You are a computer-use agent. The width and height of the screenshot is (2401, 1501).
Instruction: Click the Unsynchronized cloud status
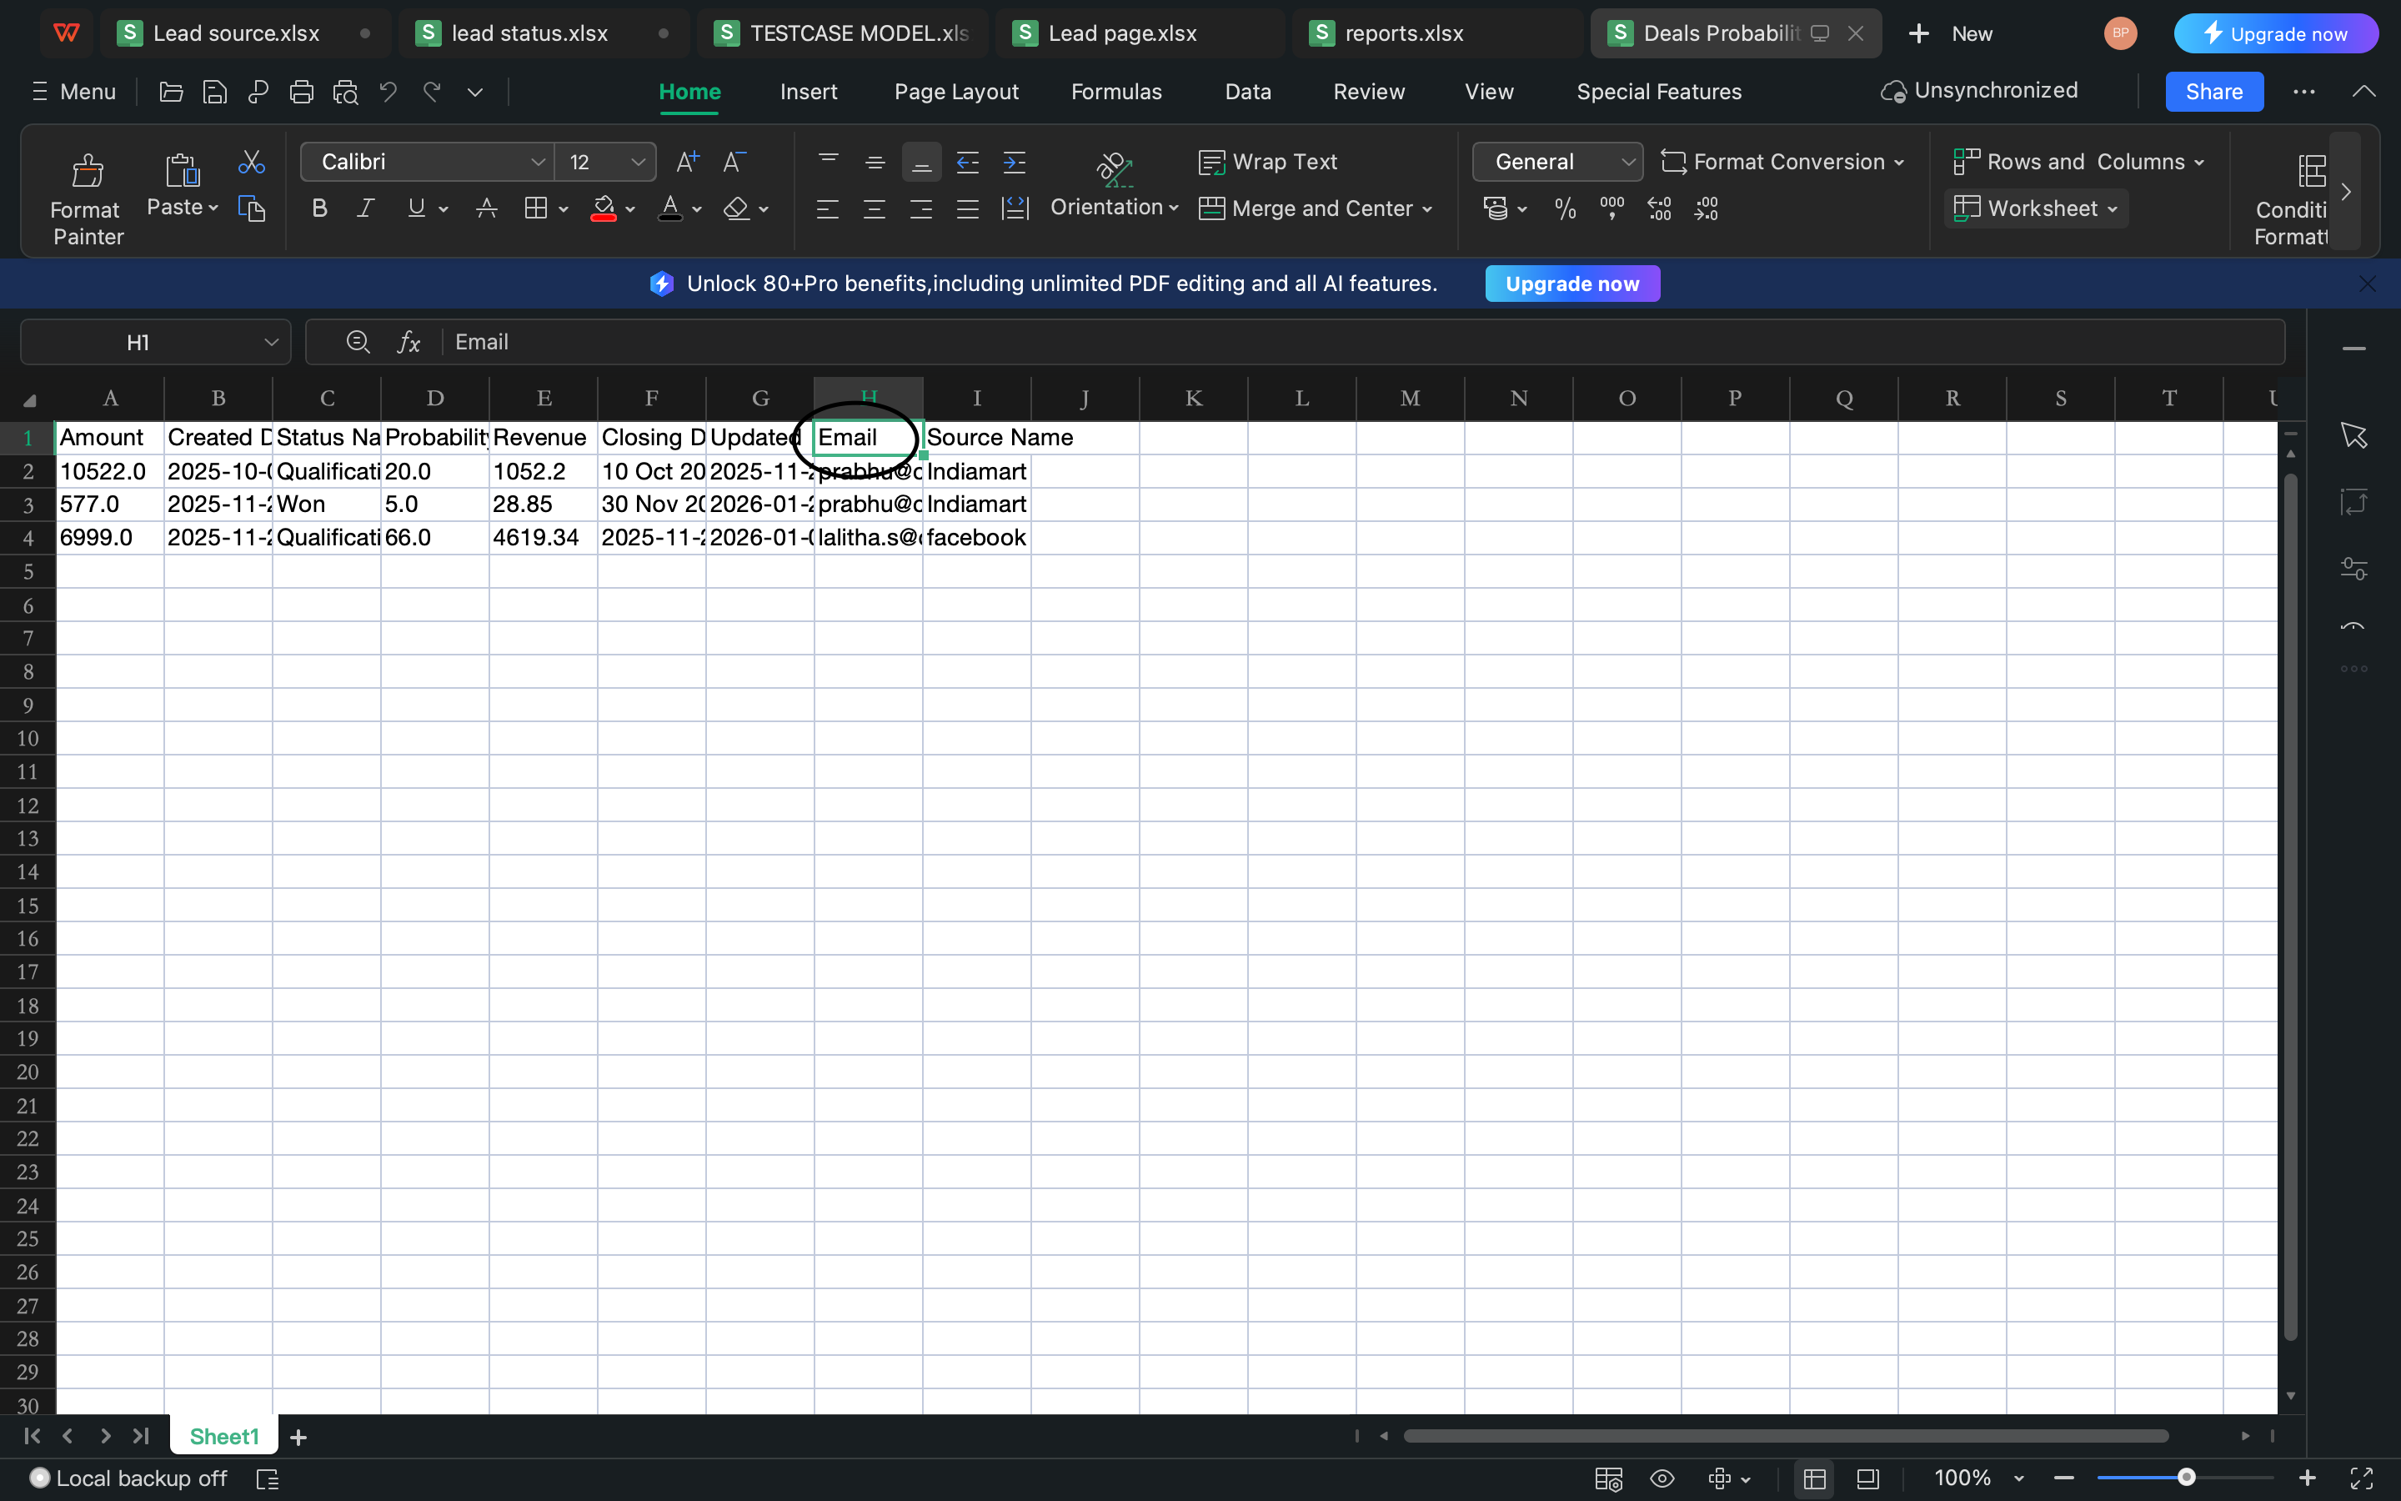click(x=1979, y=92)
